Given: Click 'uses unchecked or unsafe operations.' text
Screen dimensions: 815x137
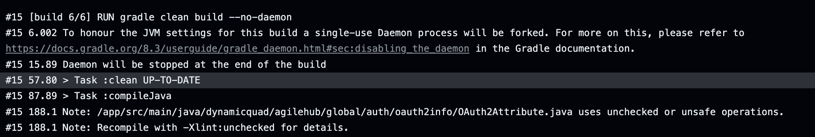Looking at the screenshot, I should click(681, 112).
